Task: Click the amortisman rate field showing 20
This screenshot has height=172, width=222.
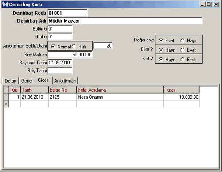Action: pyautogui.click(x=103, y=46)
